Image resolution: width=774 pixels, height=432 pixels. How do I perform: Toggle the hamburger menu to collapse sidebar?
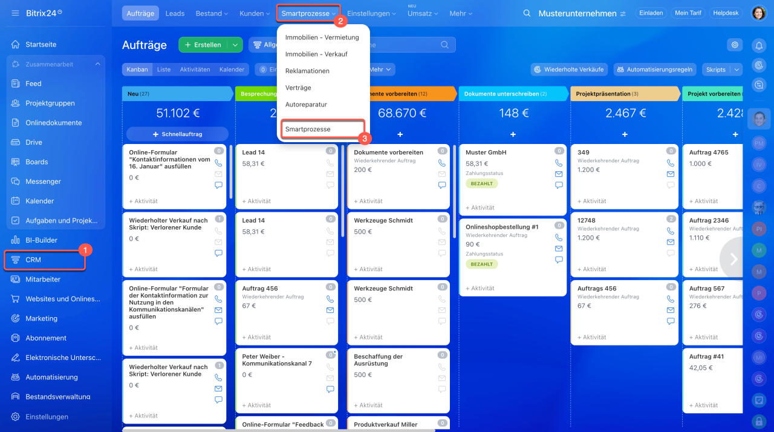click(15, 13)
